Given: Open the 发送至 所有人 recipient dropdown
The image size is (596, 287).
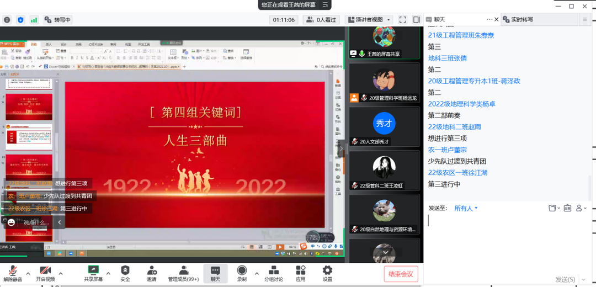Looking at the screenshot, I should tap(465, 208).
